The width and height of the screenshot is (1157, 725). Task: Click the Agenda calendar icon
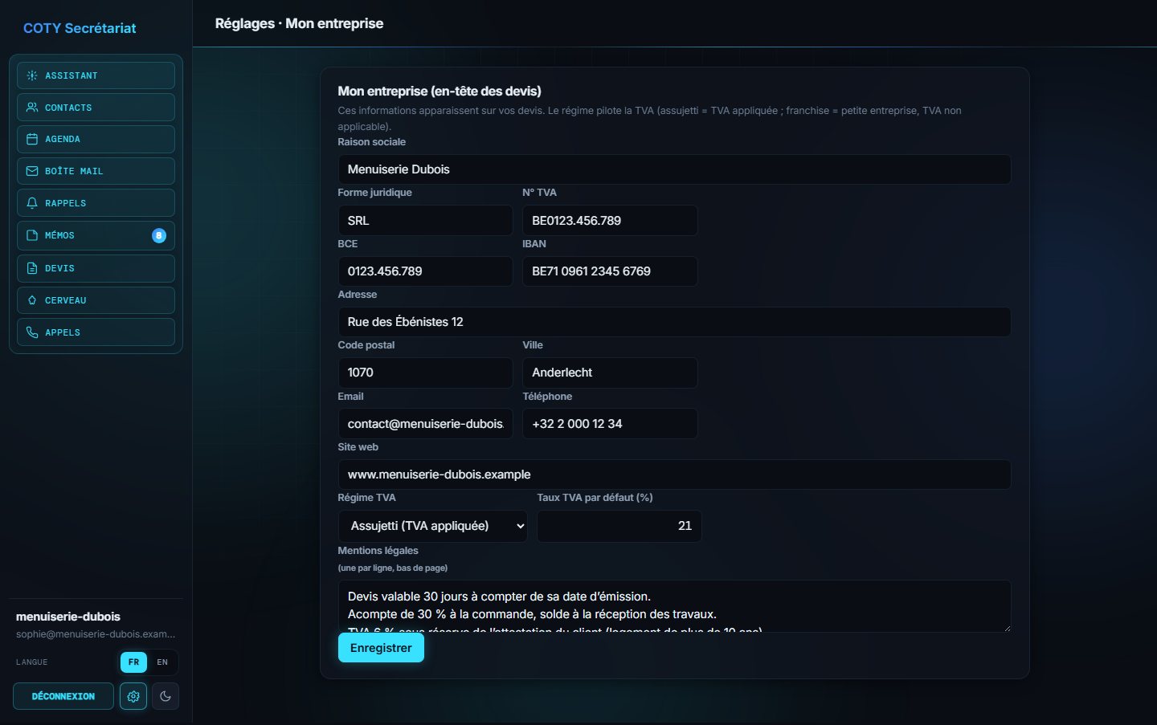(32, 139)
